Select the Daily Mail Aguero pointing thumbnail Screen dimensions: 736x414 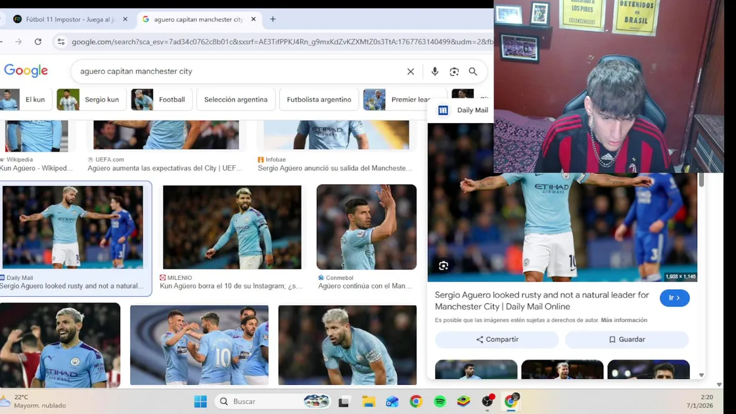[x=72, y=227]
